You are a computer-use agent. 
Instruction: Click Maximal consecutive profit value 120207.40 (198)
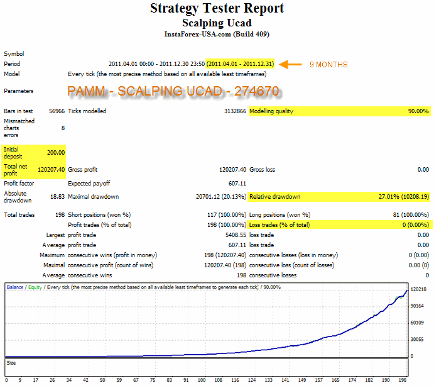225,265
